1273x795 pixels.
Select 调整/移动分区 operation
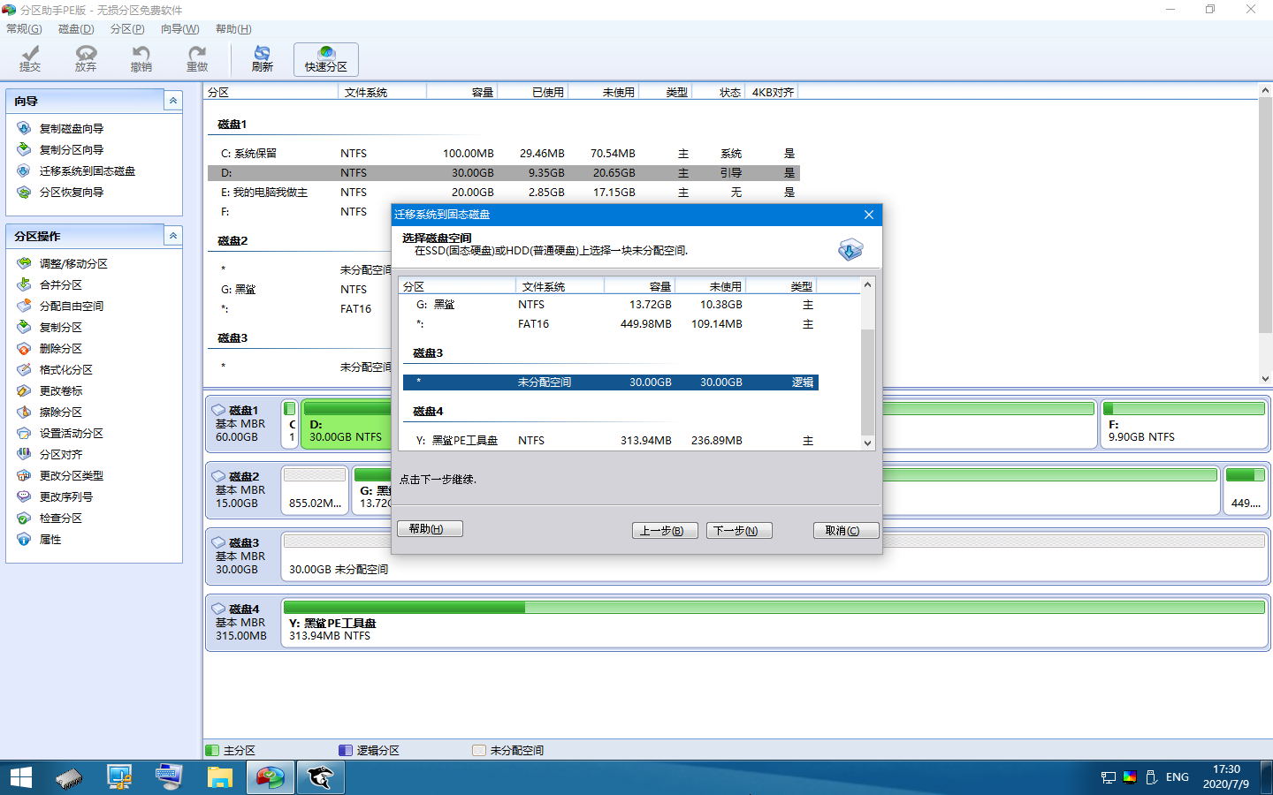coord(73,264)
